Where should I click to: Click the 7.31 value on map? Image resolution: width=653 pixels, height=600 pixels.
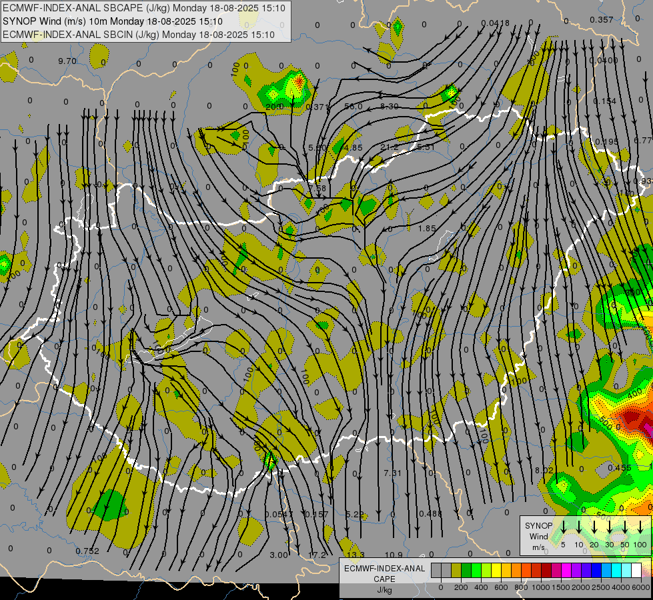(392, 473)
